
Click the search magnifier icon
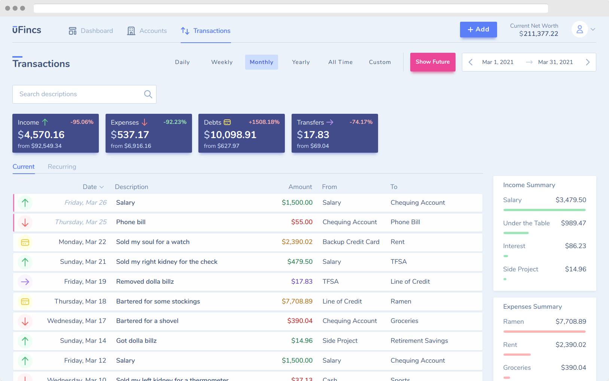pyautogui.click(x=148, y=94)
